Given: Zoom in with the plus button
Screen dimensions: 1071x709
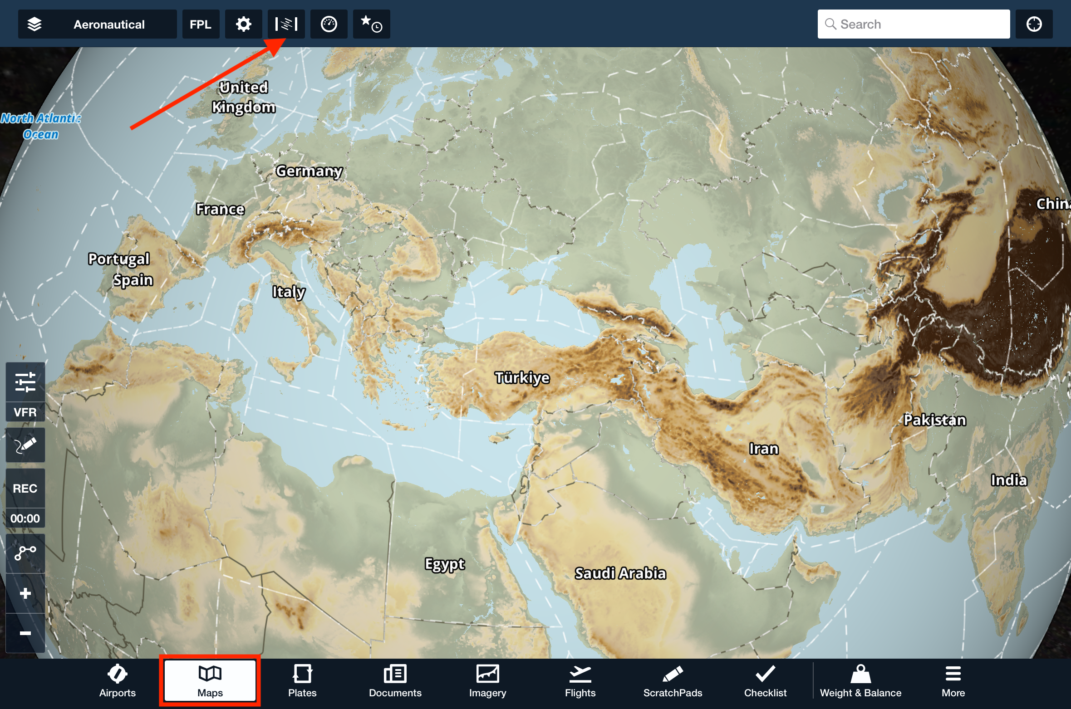Looking at the screenshot, I should coord(25,593).
